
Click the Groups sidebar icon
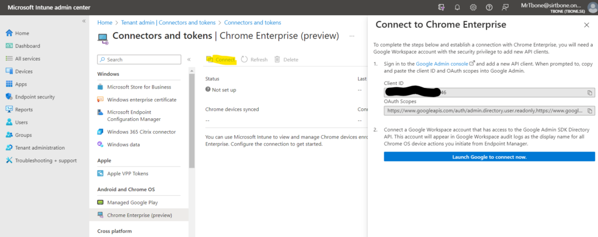[x=9, y=135]
